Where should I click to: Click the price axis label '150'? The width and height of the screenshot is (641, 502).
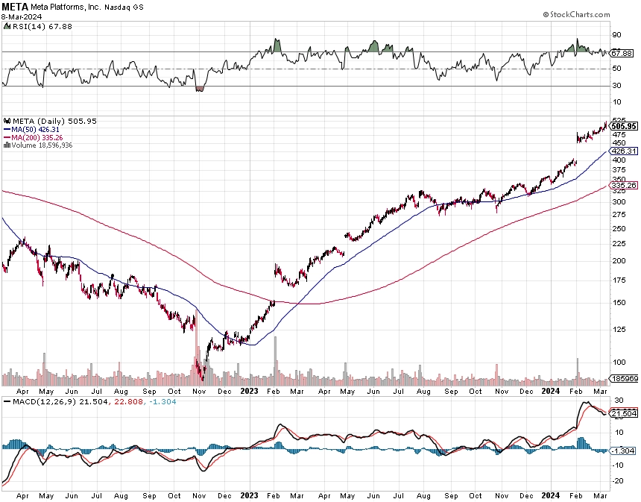619,302
